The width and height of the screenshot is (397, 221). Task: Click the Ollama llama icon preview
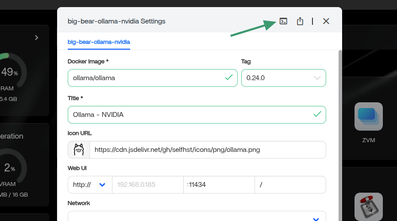pos(79,150)
